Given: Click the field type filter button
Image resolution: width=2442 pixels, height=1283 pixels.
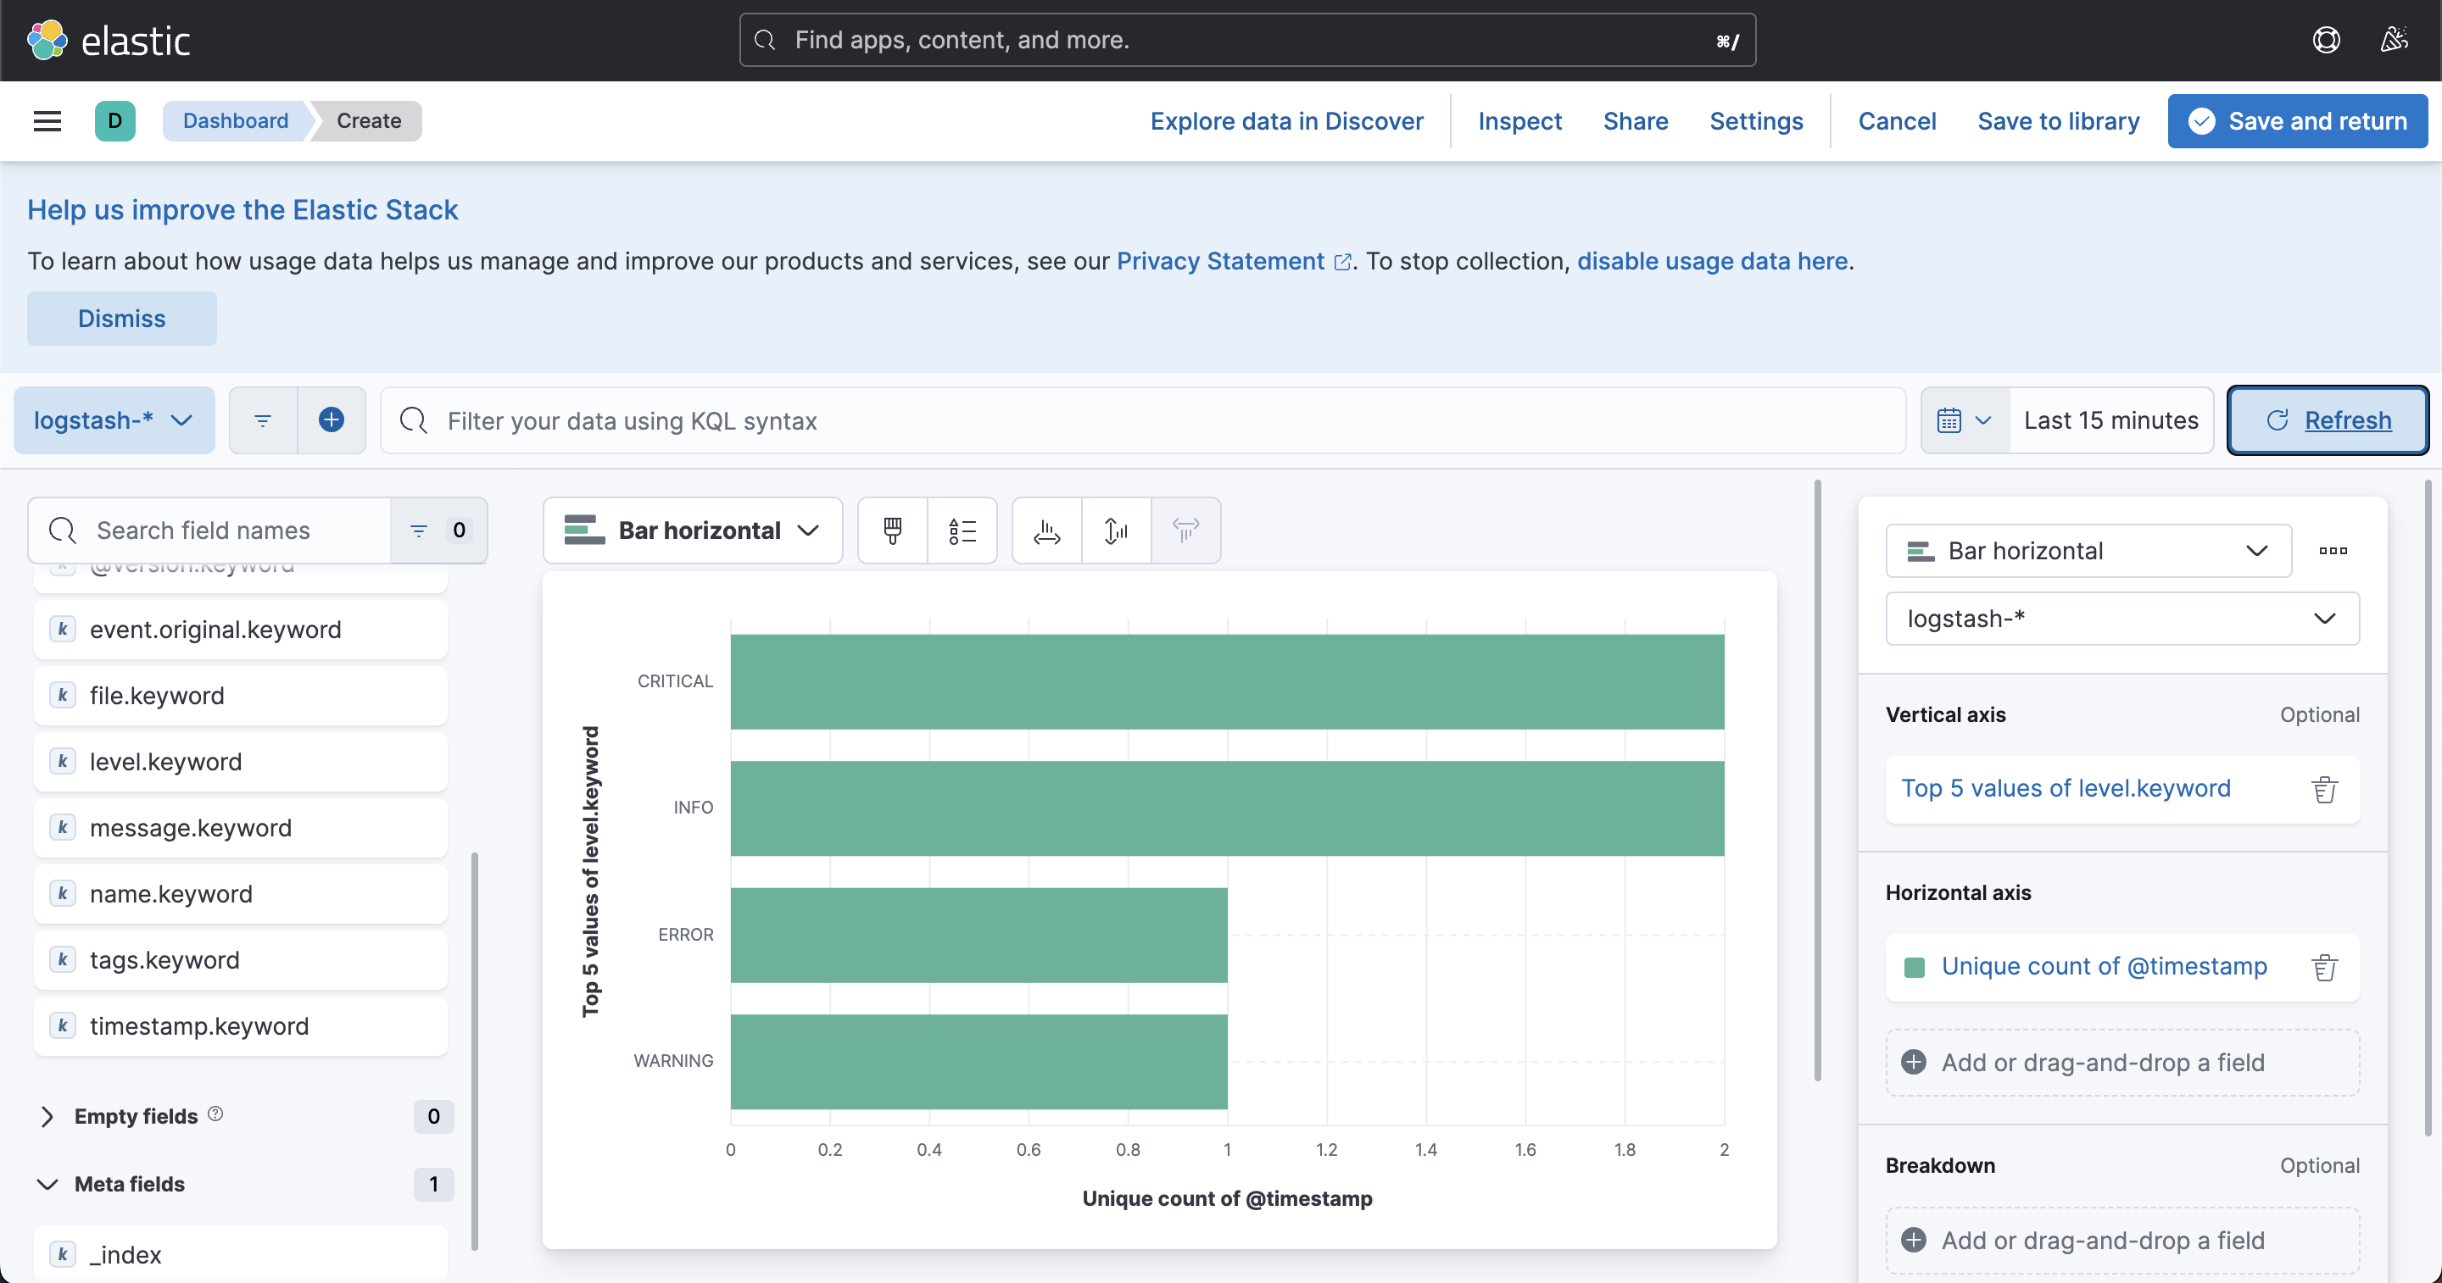Looking at the screenshot, I should (x=439, y=530).
